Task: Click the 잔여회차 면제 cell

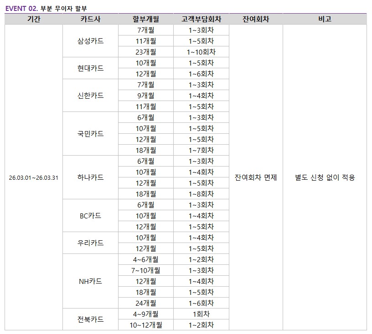Action: click(x=256, y=177)
